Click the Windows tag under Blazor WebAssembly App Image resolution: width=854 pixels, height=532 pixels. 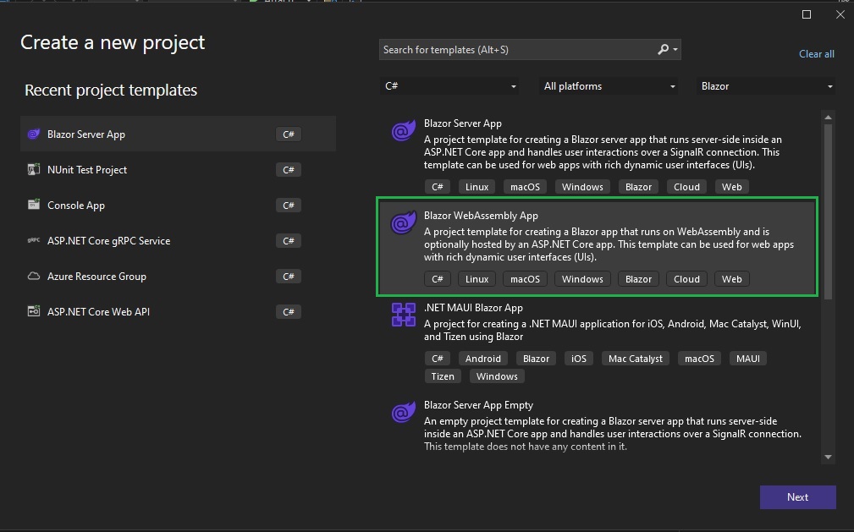click(582, 279)
